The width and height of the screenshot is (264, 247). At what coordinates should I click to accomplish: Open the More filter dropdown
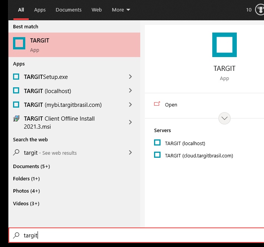point(121,10)
